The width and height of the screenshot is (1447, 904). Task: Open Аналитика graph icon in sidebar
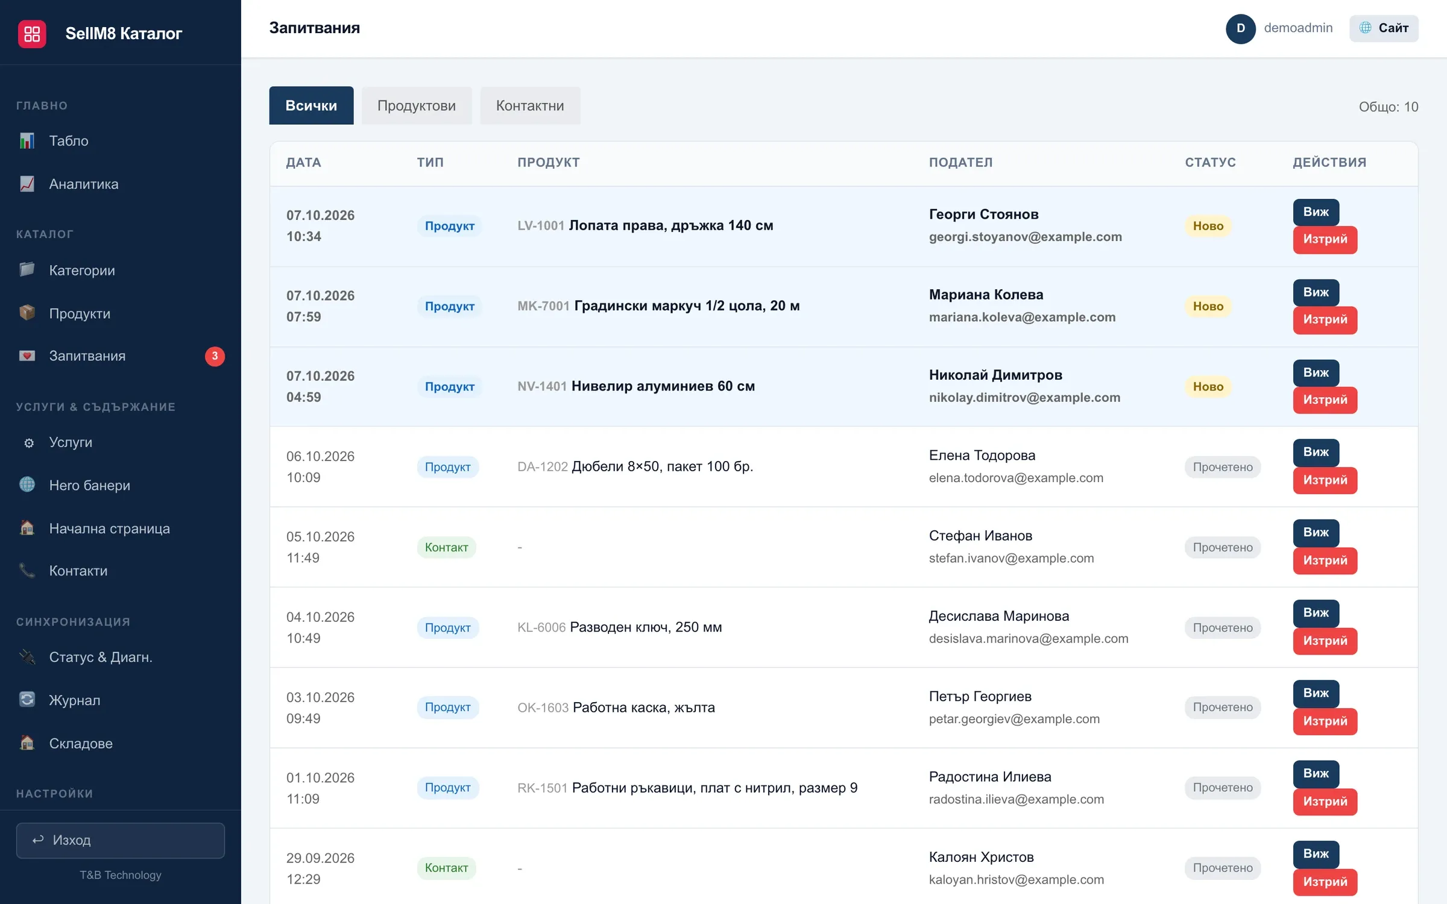27,184
